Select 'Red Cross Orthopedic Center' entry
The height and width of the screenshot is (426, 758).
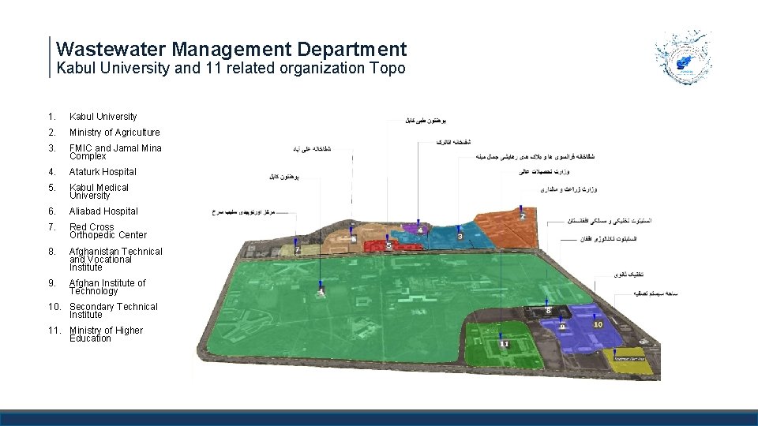coord(108,231)
